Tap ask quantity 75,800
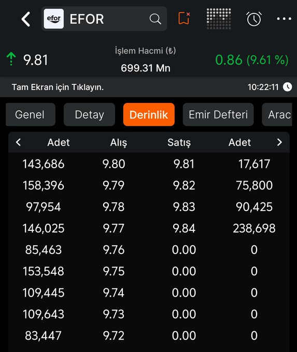297x352 pixels. coord(254,185)
